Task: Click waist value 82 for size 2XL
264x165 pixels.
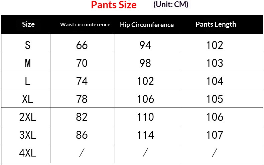Action: pos(82,117)
